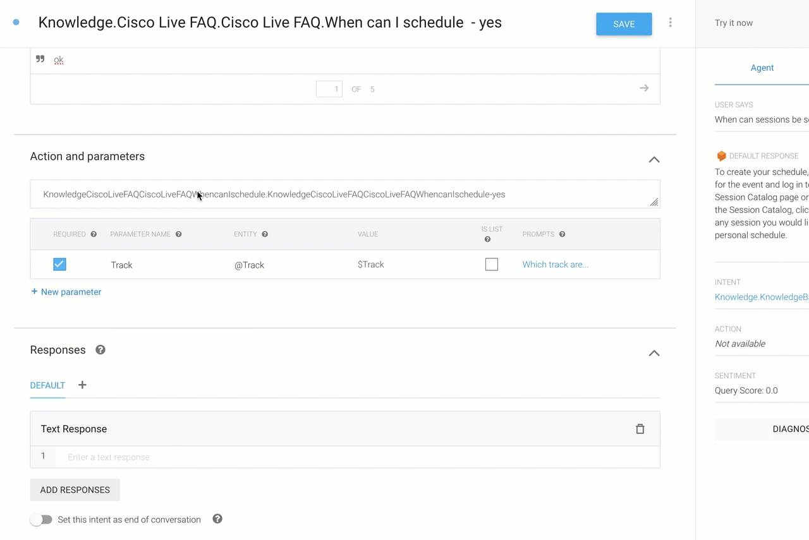Image resolution: width=809 pixels, height=540 pixels.
Task: Open the three-dot more options menu
Action: (x=670, y=23)
